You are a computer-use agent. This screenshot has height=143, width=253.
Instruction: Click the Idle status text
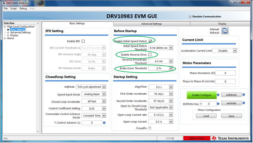point(5,138)
